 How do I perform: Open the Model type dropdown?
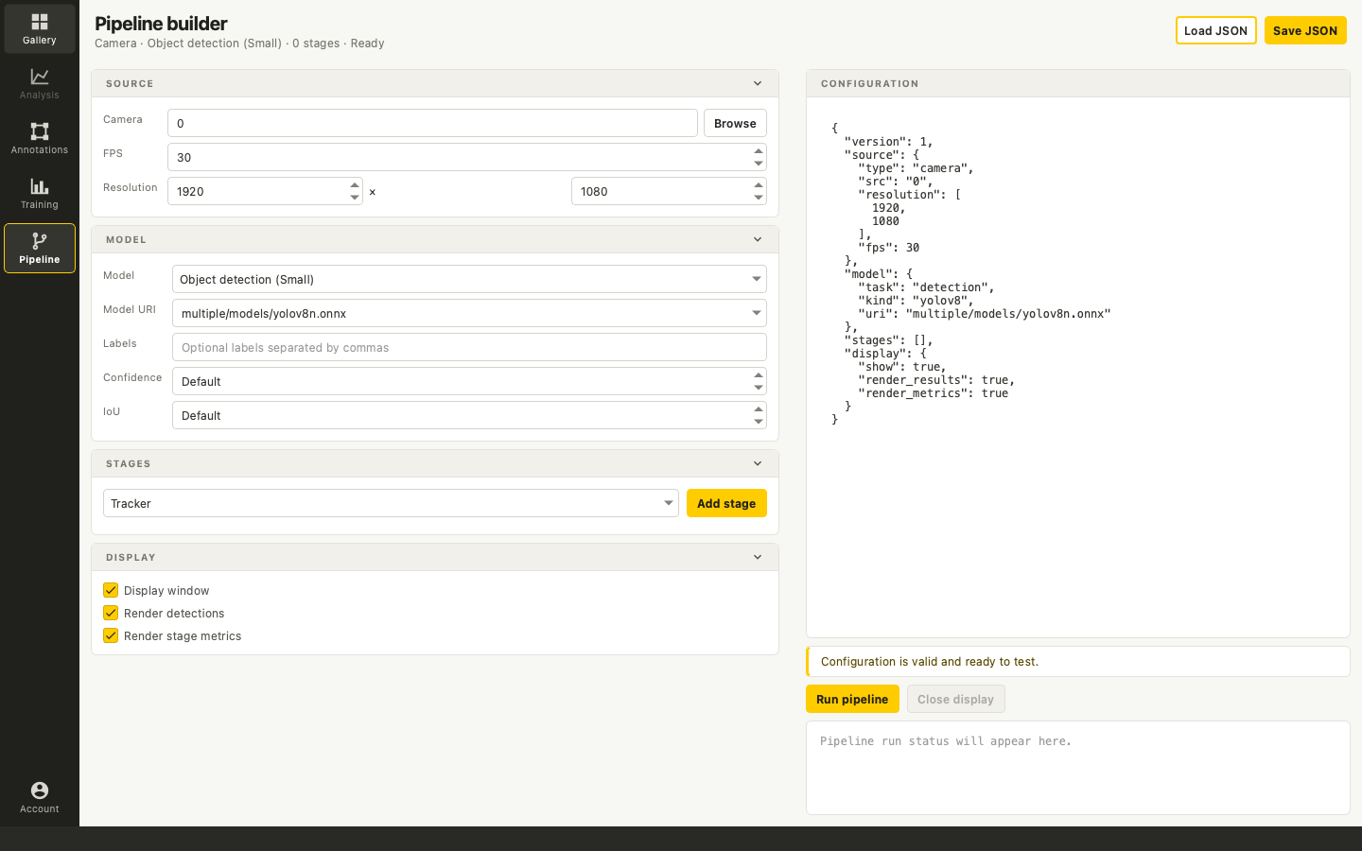469,279
